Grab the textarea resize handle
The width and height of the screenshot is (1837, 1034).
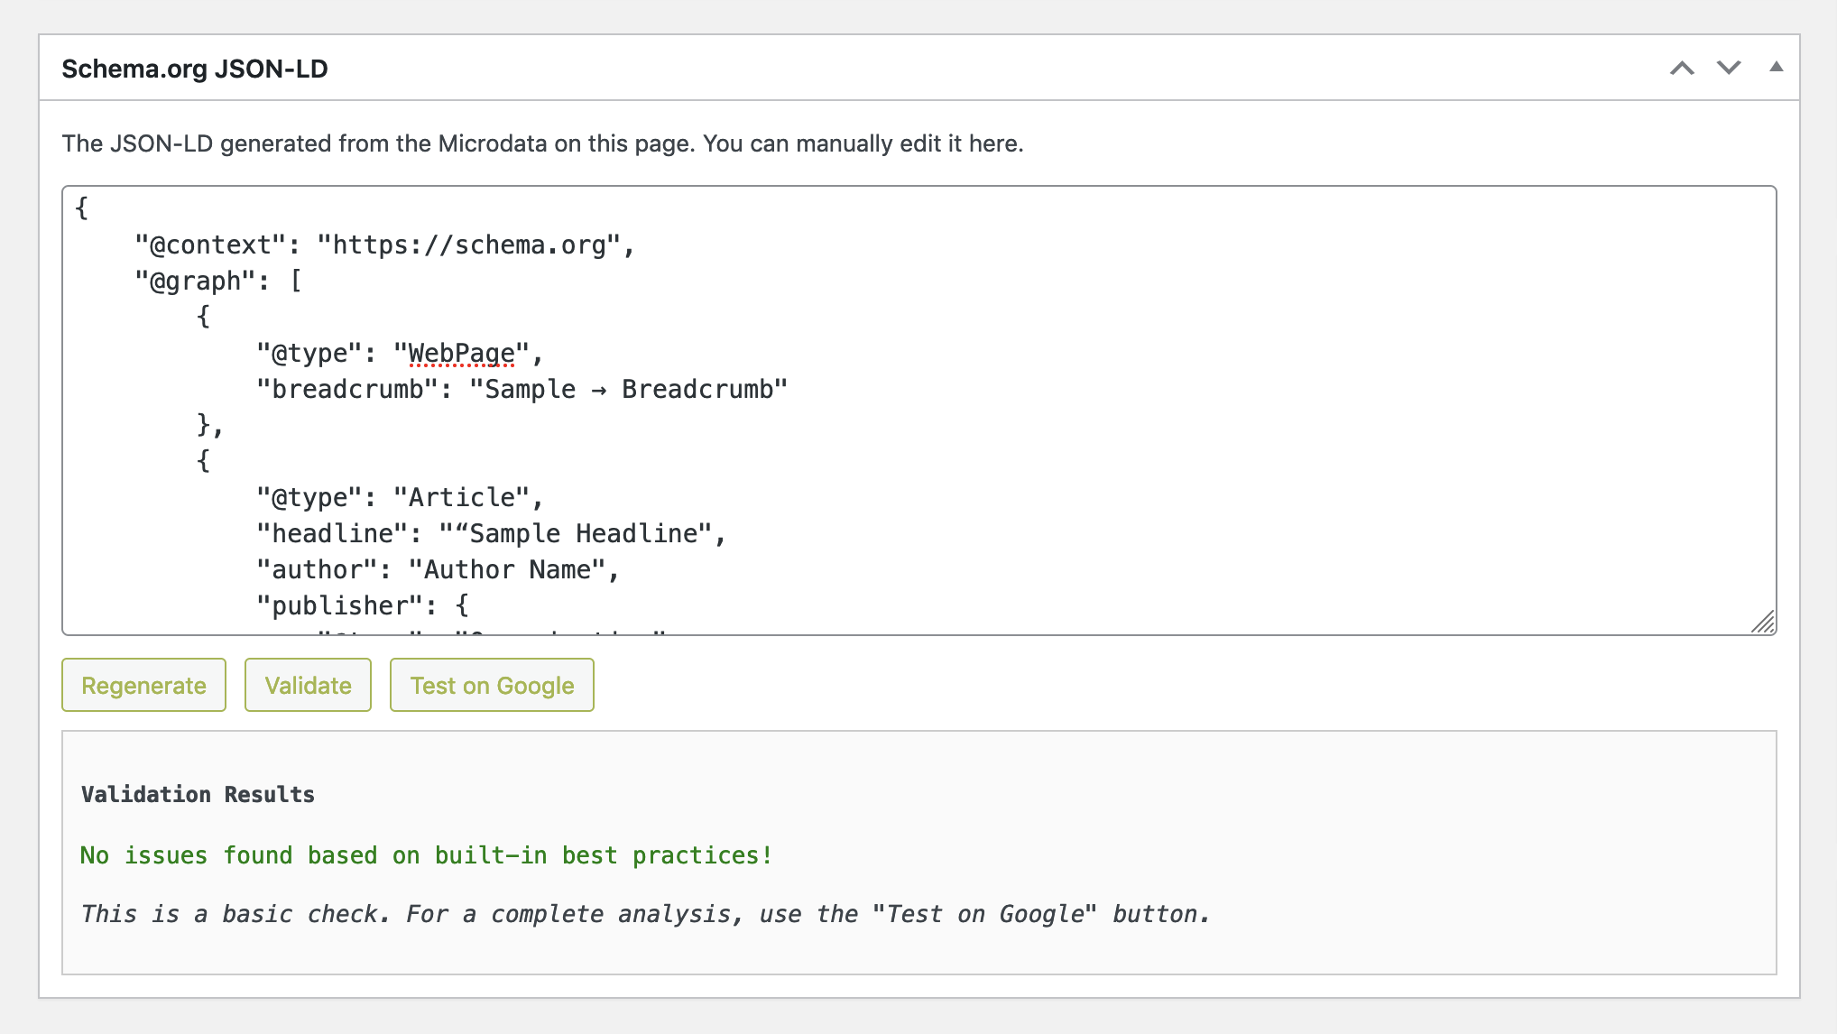pyautogui.click(x=1762, y=622)
